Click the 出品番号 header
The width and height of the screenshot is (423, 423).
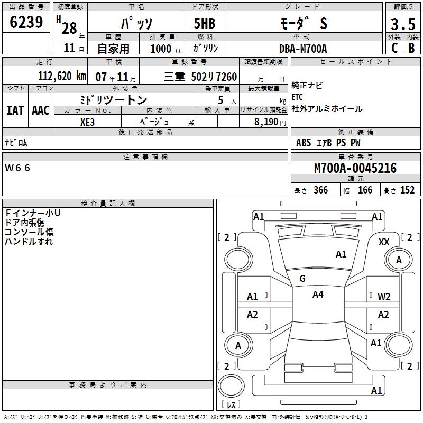coord(26,7)
